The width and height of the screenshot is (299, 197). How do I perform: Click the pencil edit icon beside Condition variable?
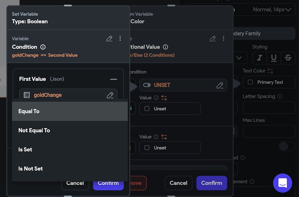[x=109, y=39]
